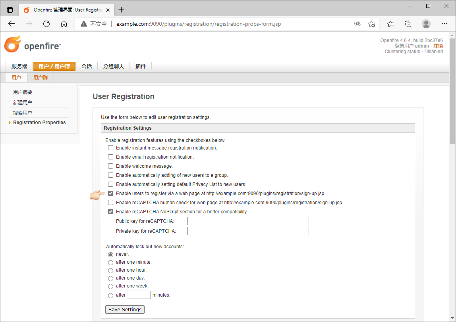Open the 插件 tab

tap(141, 67)
